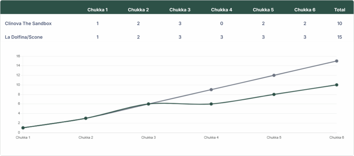354x156 pixels.
Task: Select the chart data point at Chukka 2
Action: tap(86, 118)
